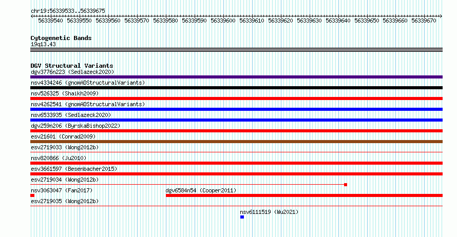Open dgv259n206 (ByrskaBishop2022) label
The width and height of the screenshot is (457, 237).
75,126
